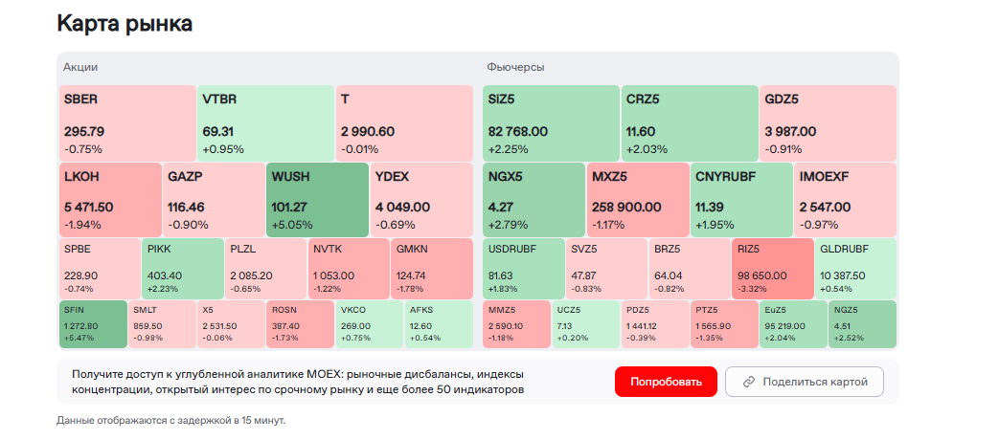Image resolution: width=999 pixels, height=440 pixels.
Task: Select the GAZP tile
Action: pos(213,199)
